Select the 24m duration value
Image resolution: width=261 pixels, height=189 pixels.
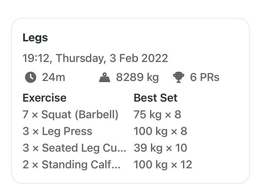click(53, 77)
